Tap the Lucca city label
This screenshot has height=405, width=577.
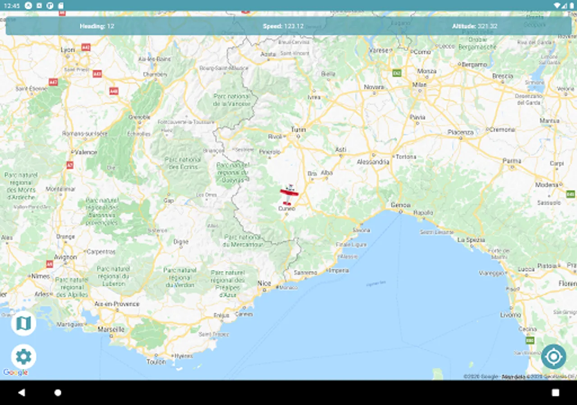point(526,269)
